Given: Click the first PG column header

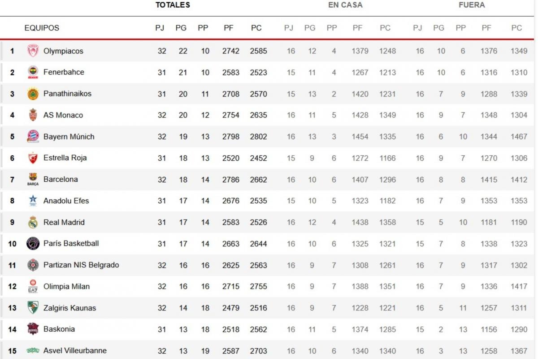Looking at the screenshot, I should coord(181,28).
